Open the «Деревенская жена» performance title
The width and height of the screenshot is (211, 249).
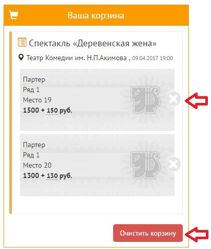(x=93, y=43)
